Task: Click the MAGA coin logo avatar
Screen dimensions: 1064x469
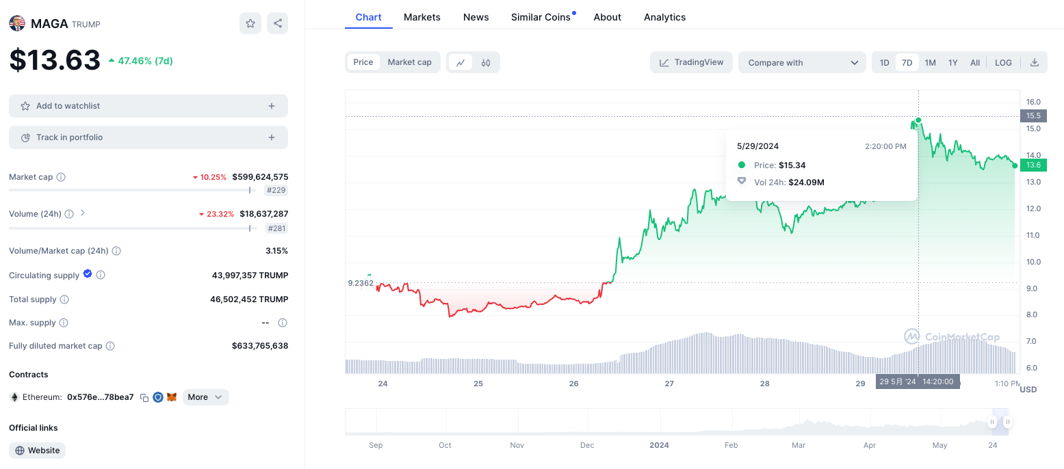Action: coord(17,24)
